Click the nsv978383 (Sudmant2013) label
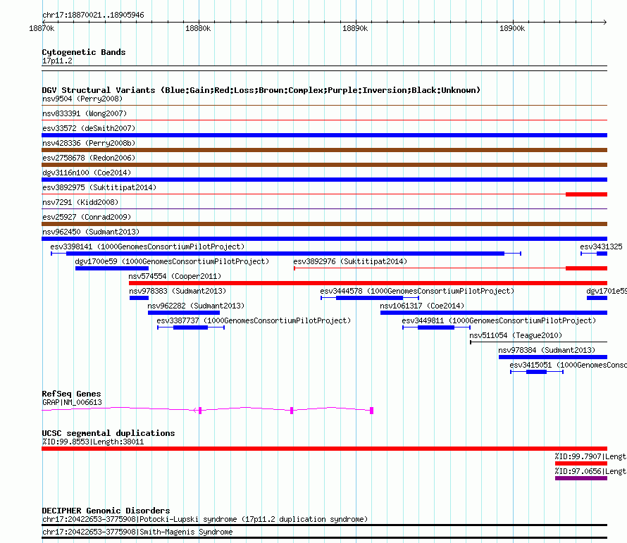627x543 pixels. tap(178, 291)
